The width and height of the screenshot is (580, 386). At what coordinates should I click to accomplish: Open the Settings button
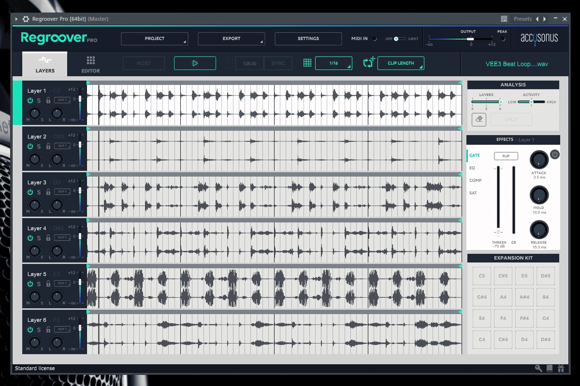pos(308,39)
